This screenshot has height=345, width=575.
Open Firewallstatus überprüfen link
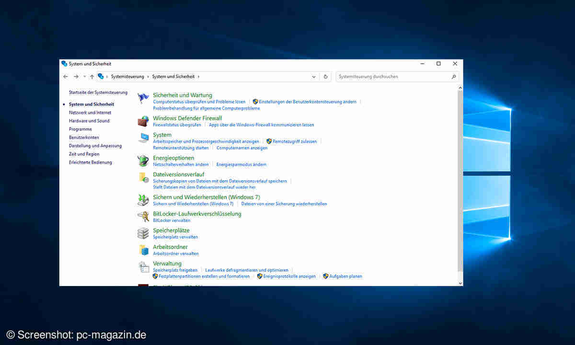click(177, 125)
